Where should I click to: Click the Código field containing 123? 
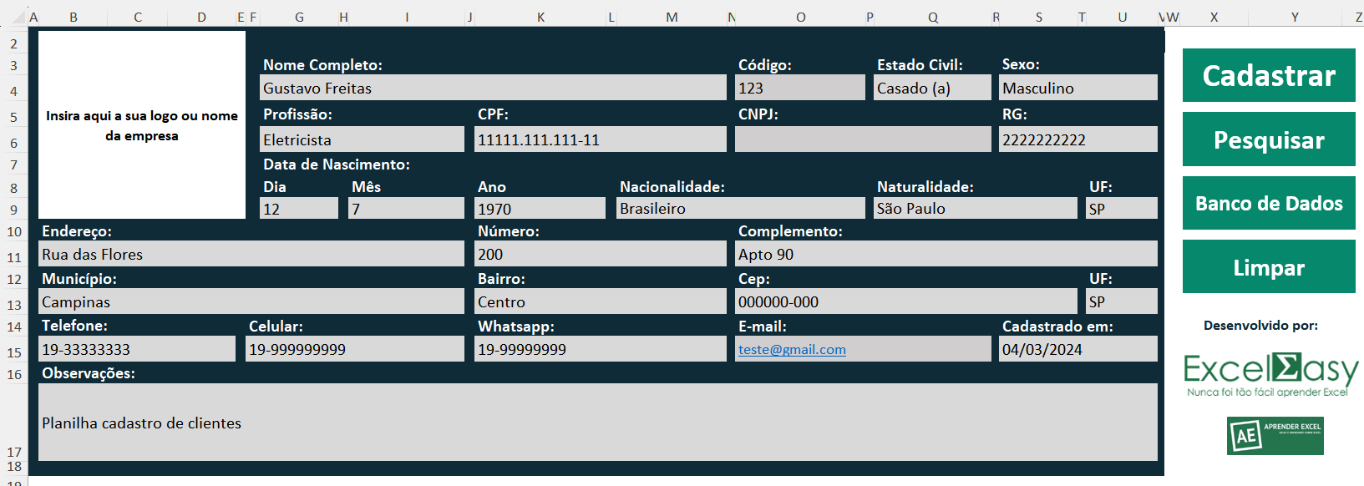point(799,89)
